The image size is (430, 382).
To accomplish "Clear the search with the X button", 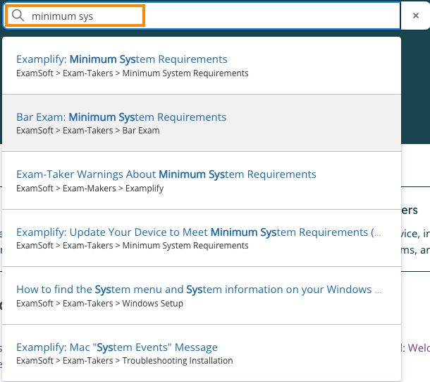I will pos(415,16).
